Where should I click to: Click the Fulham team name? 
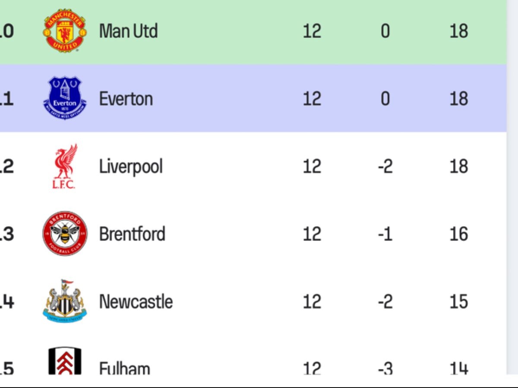coord(125,369)
